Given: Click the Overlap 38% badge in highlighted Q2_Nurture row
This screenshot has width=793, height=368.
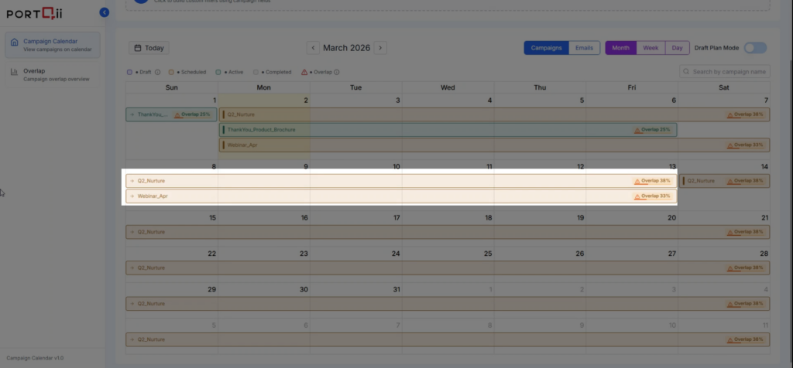Looking at the screenshot, I should point(653,181).
